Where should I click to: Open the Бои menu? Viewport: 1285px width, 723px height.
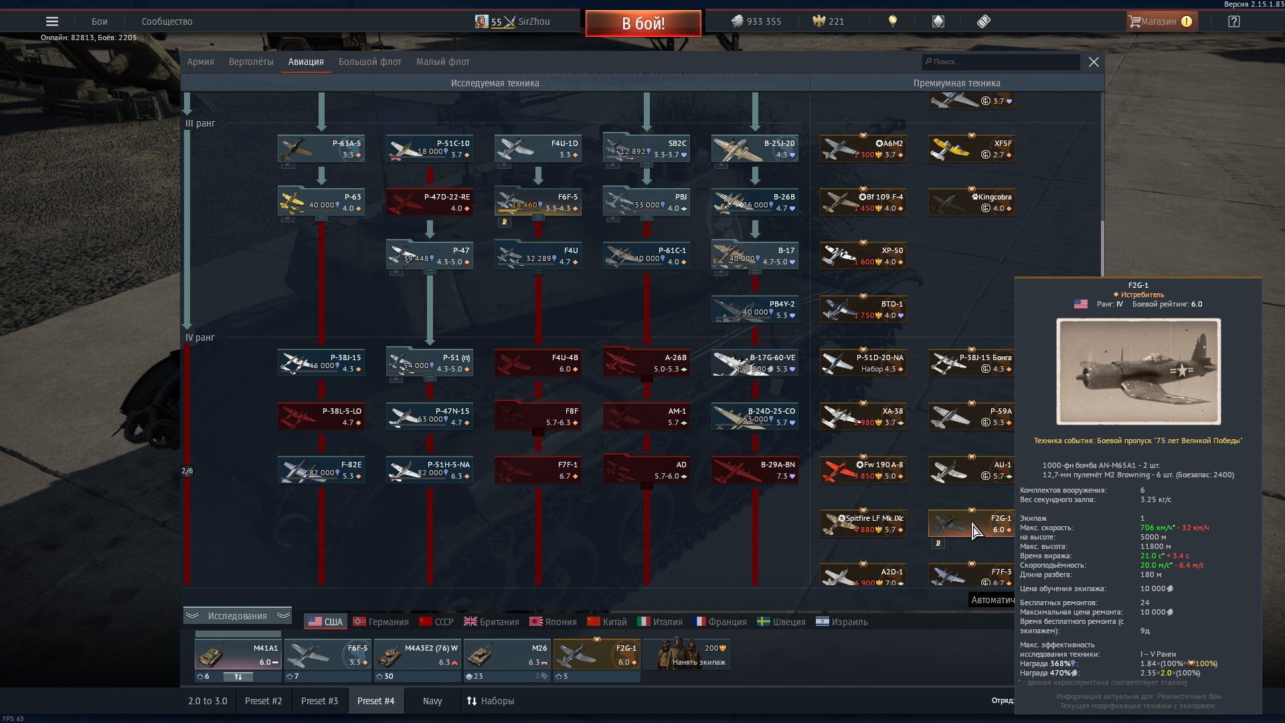pyautogui.click(x=100, y=21)
